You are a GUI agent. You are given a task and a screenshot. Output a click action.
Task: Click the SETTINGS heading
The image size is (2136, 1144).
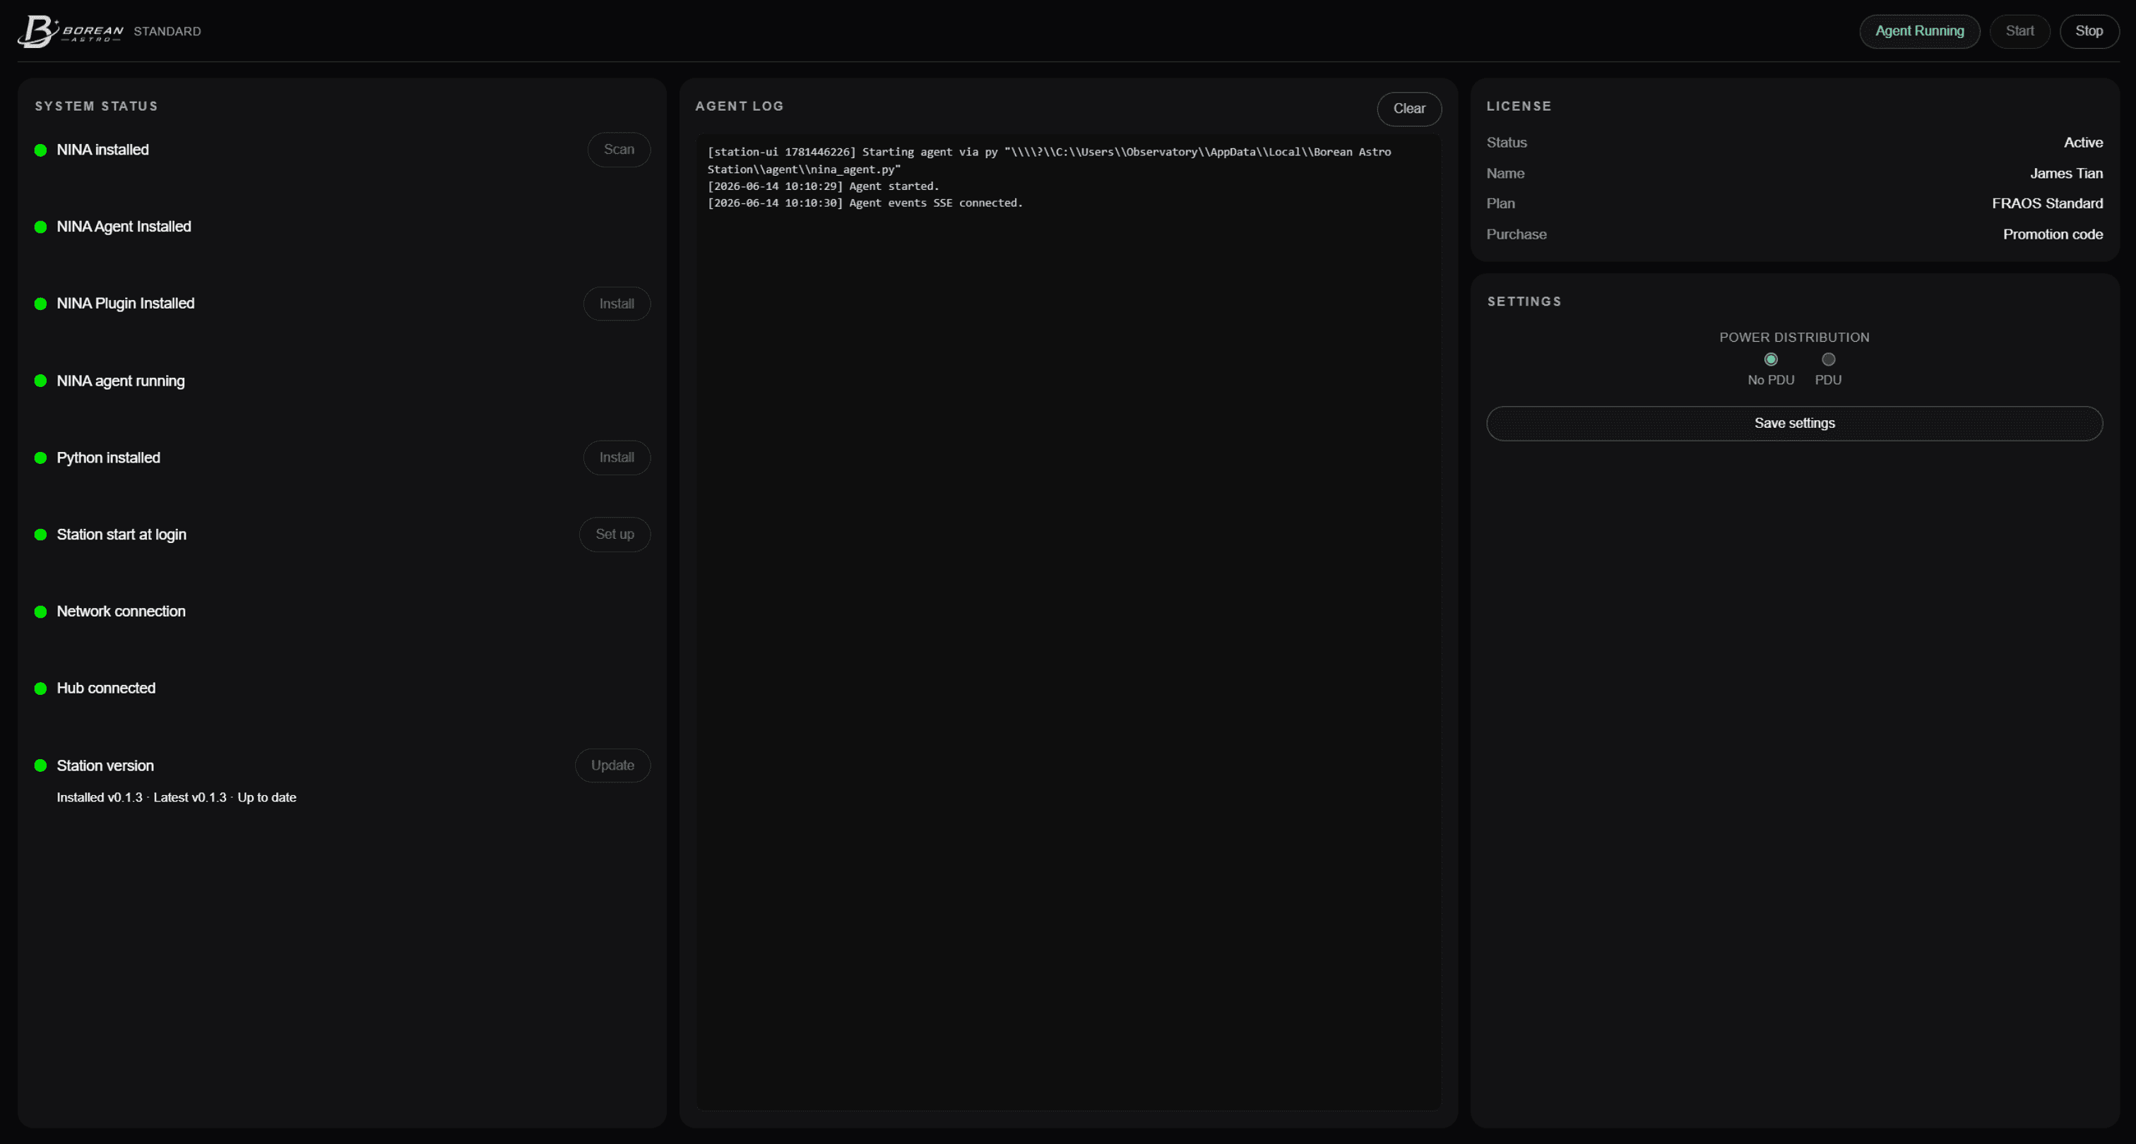coord(1524,302)
